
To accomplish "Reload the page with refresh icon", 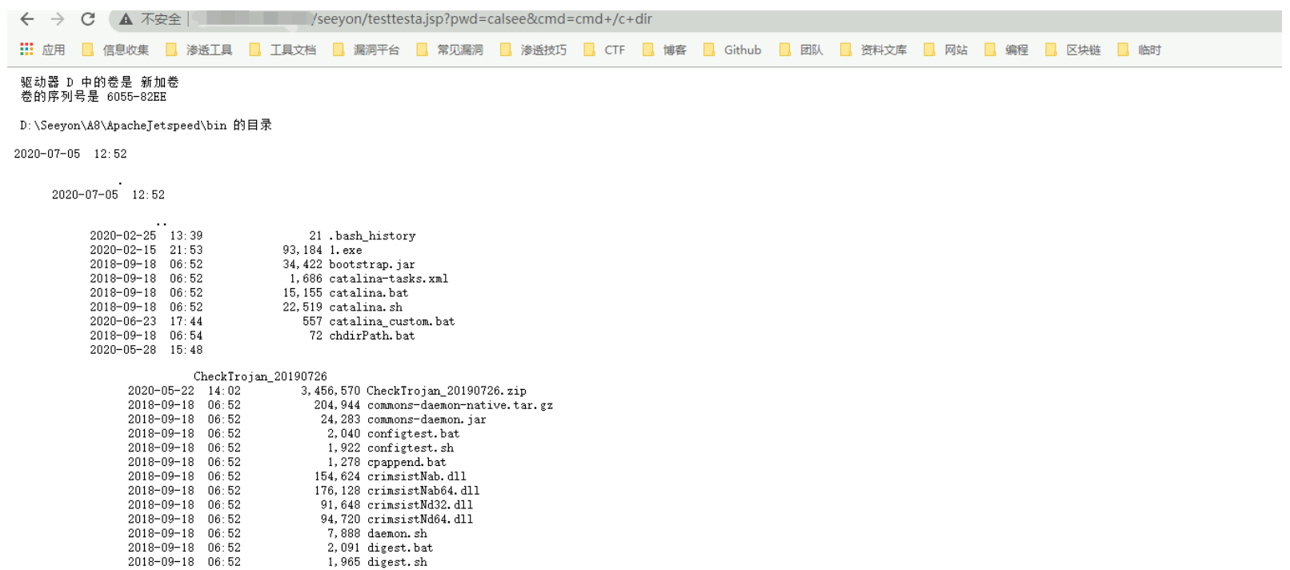I will (x=88, y=19).
